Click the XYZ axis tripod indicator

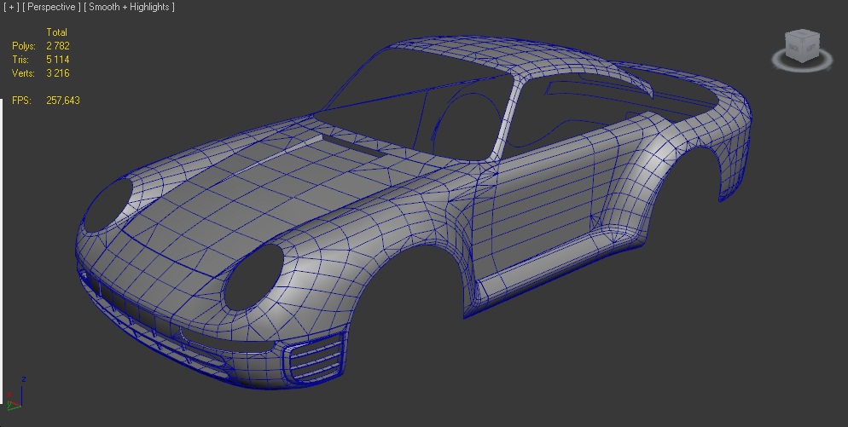pyautogui.click(x=15, y=394)
